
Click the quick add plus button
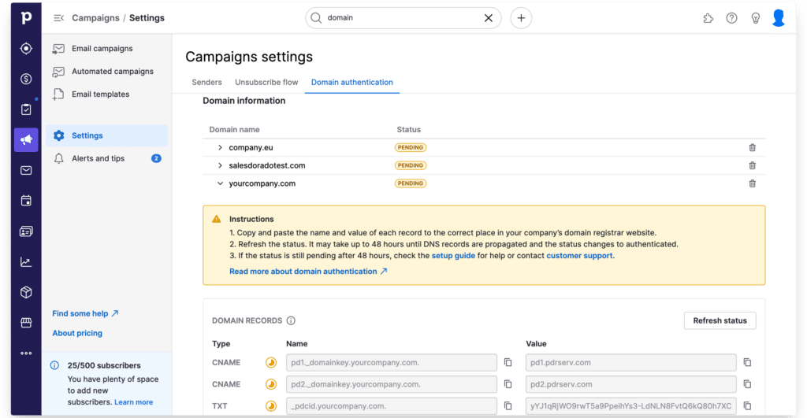(521, 18)
